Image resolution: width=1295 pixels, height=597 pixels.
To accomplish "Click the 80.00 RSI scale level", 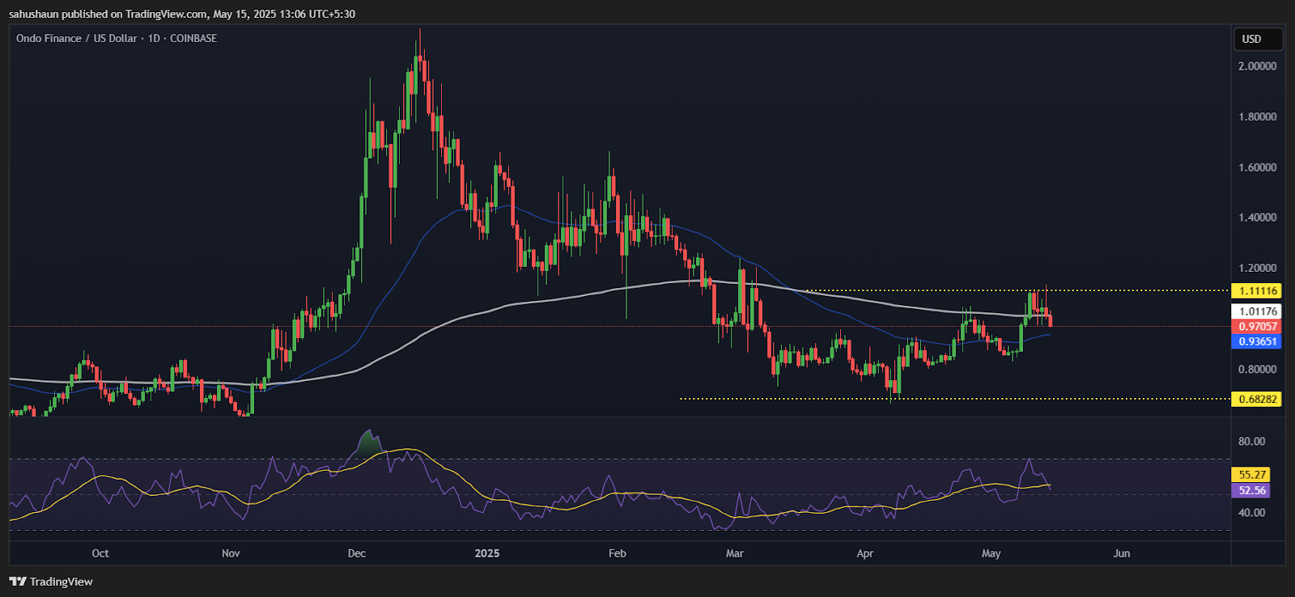I will tap(1251, 442).
